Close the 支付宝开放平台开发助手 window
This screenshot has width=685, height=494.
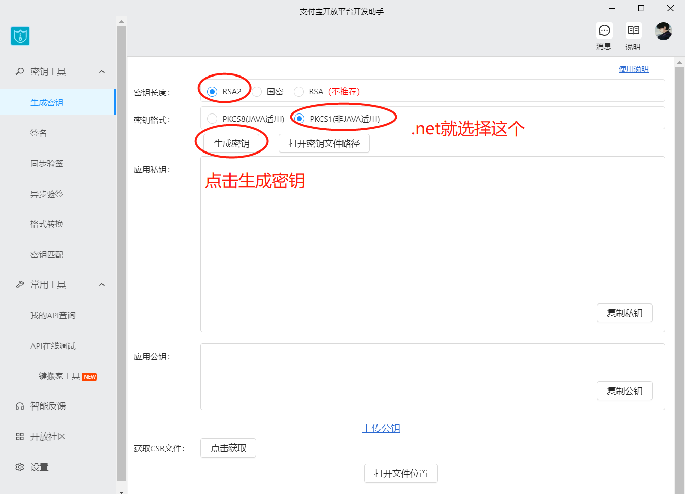670,8
